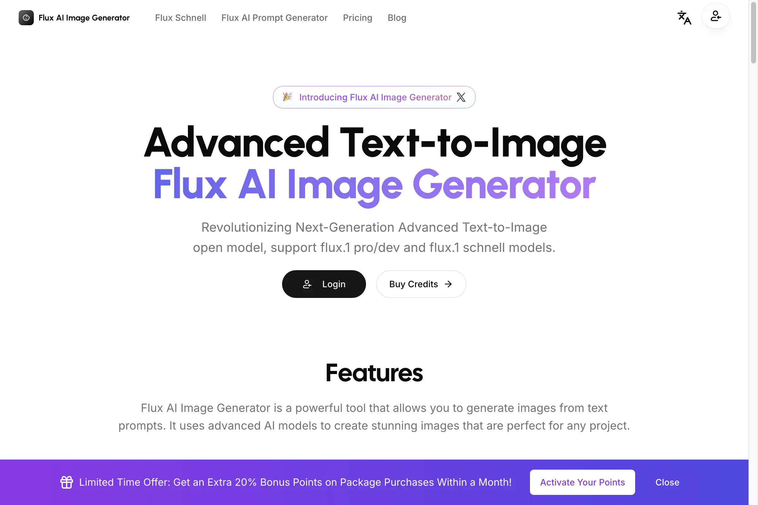This screenshot has width=758, height=505.
Task: Open the Blog tab
Action: click(397, 17)
